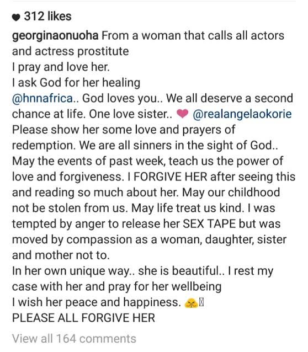Tap the black heart likes icon
Viewport: 308px width, 352px height.
tap(16, 17)
